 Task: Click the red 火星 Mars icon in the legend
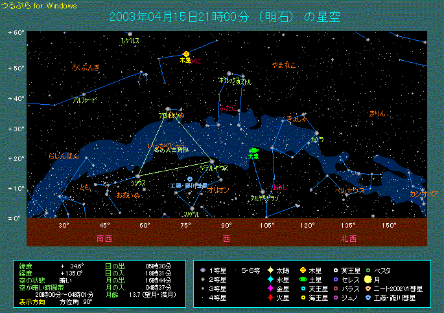click(x=270, y=297)
